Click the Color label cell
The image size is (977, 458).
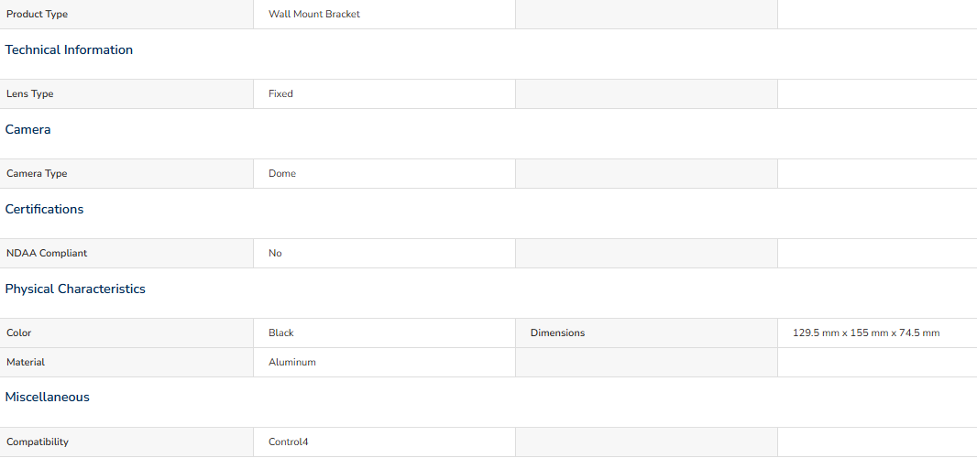[126, 333]
